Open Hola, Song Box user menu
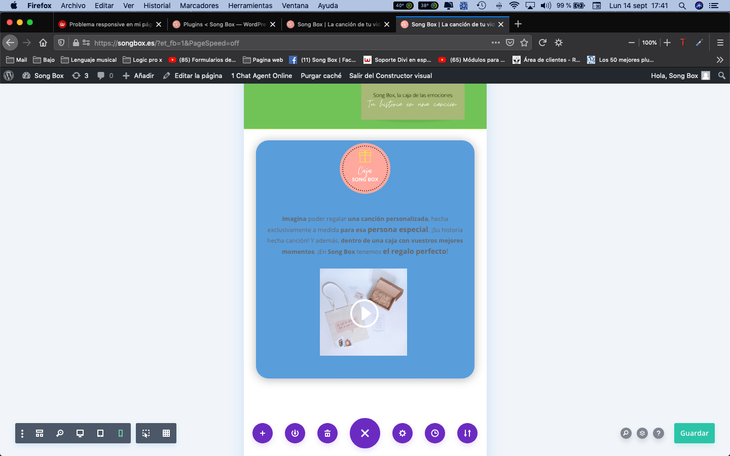The width and height of the screenshot is (730, 456). [x=680, y=75]
